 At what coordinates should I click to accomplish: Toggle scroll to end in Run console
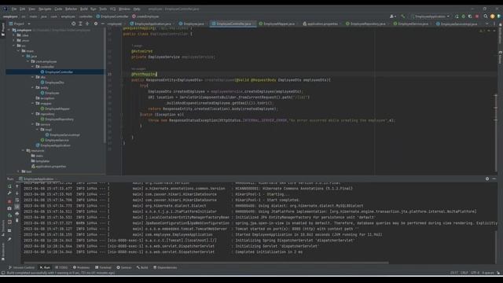click(x=17, y=207)
